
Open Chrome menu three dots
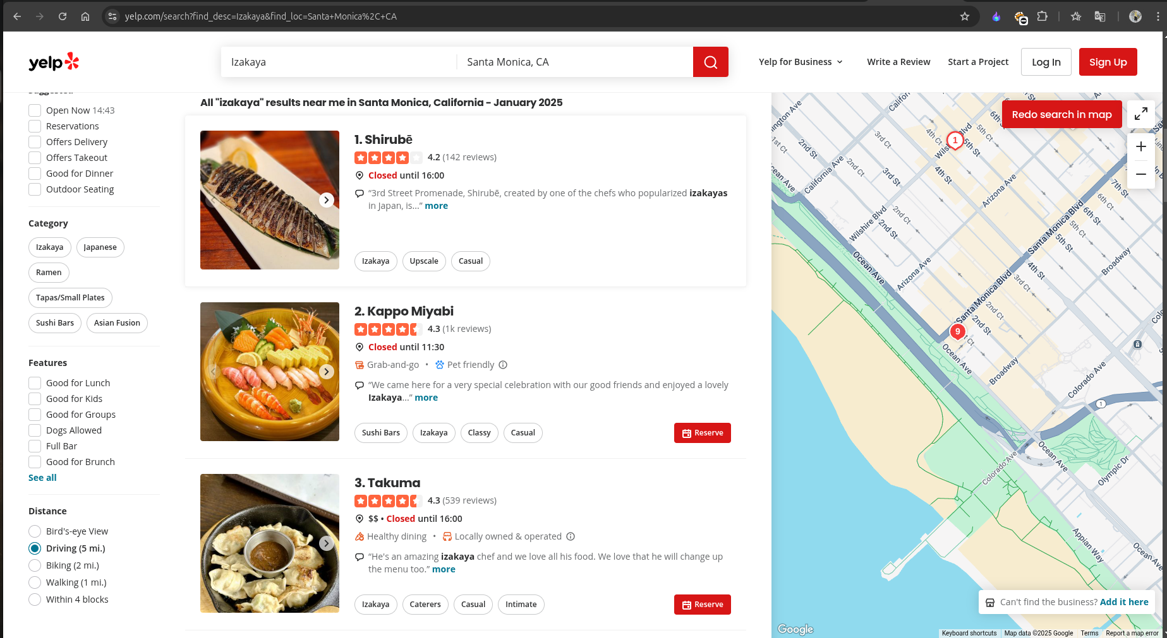tap(1158, 16)
